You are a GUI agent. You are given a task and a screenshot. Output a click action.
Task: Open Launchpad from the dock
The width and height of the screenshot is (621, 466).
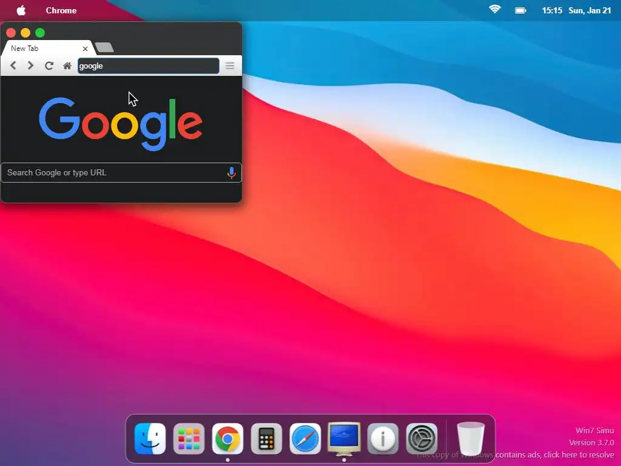click(189, 439)
